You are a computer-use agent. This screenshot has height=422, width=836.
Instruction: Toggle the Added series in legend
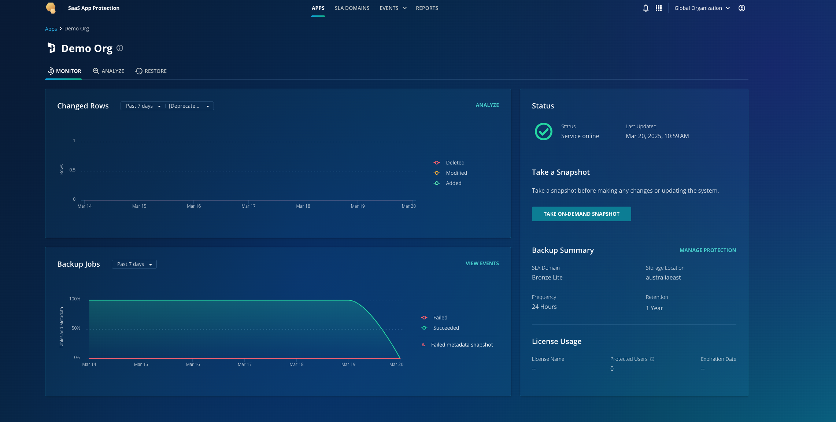tap(447, 183)
